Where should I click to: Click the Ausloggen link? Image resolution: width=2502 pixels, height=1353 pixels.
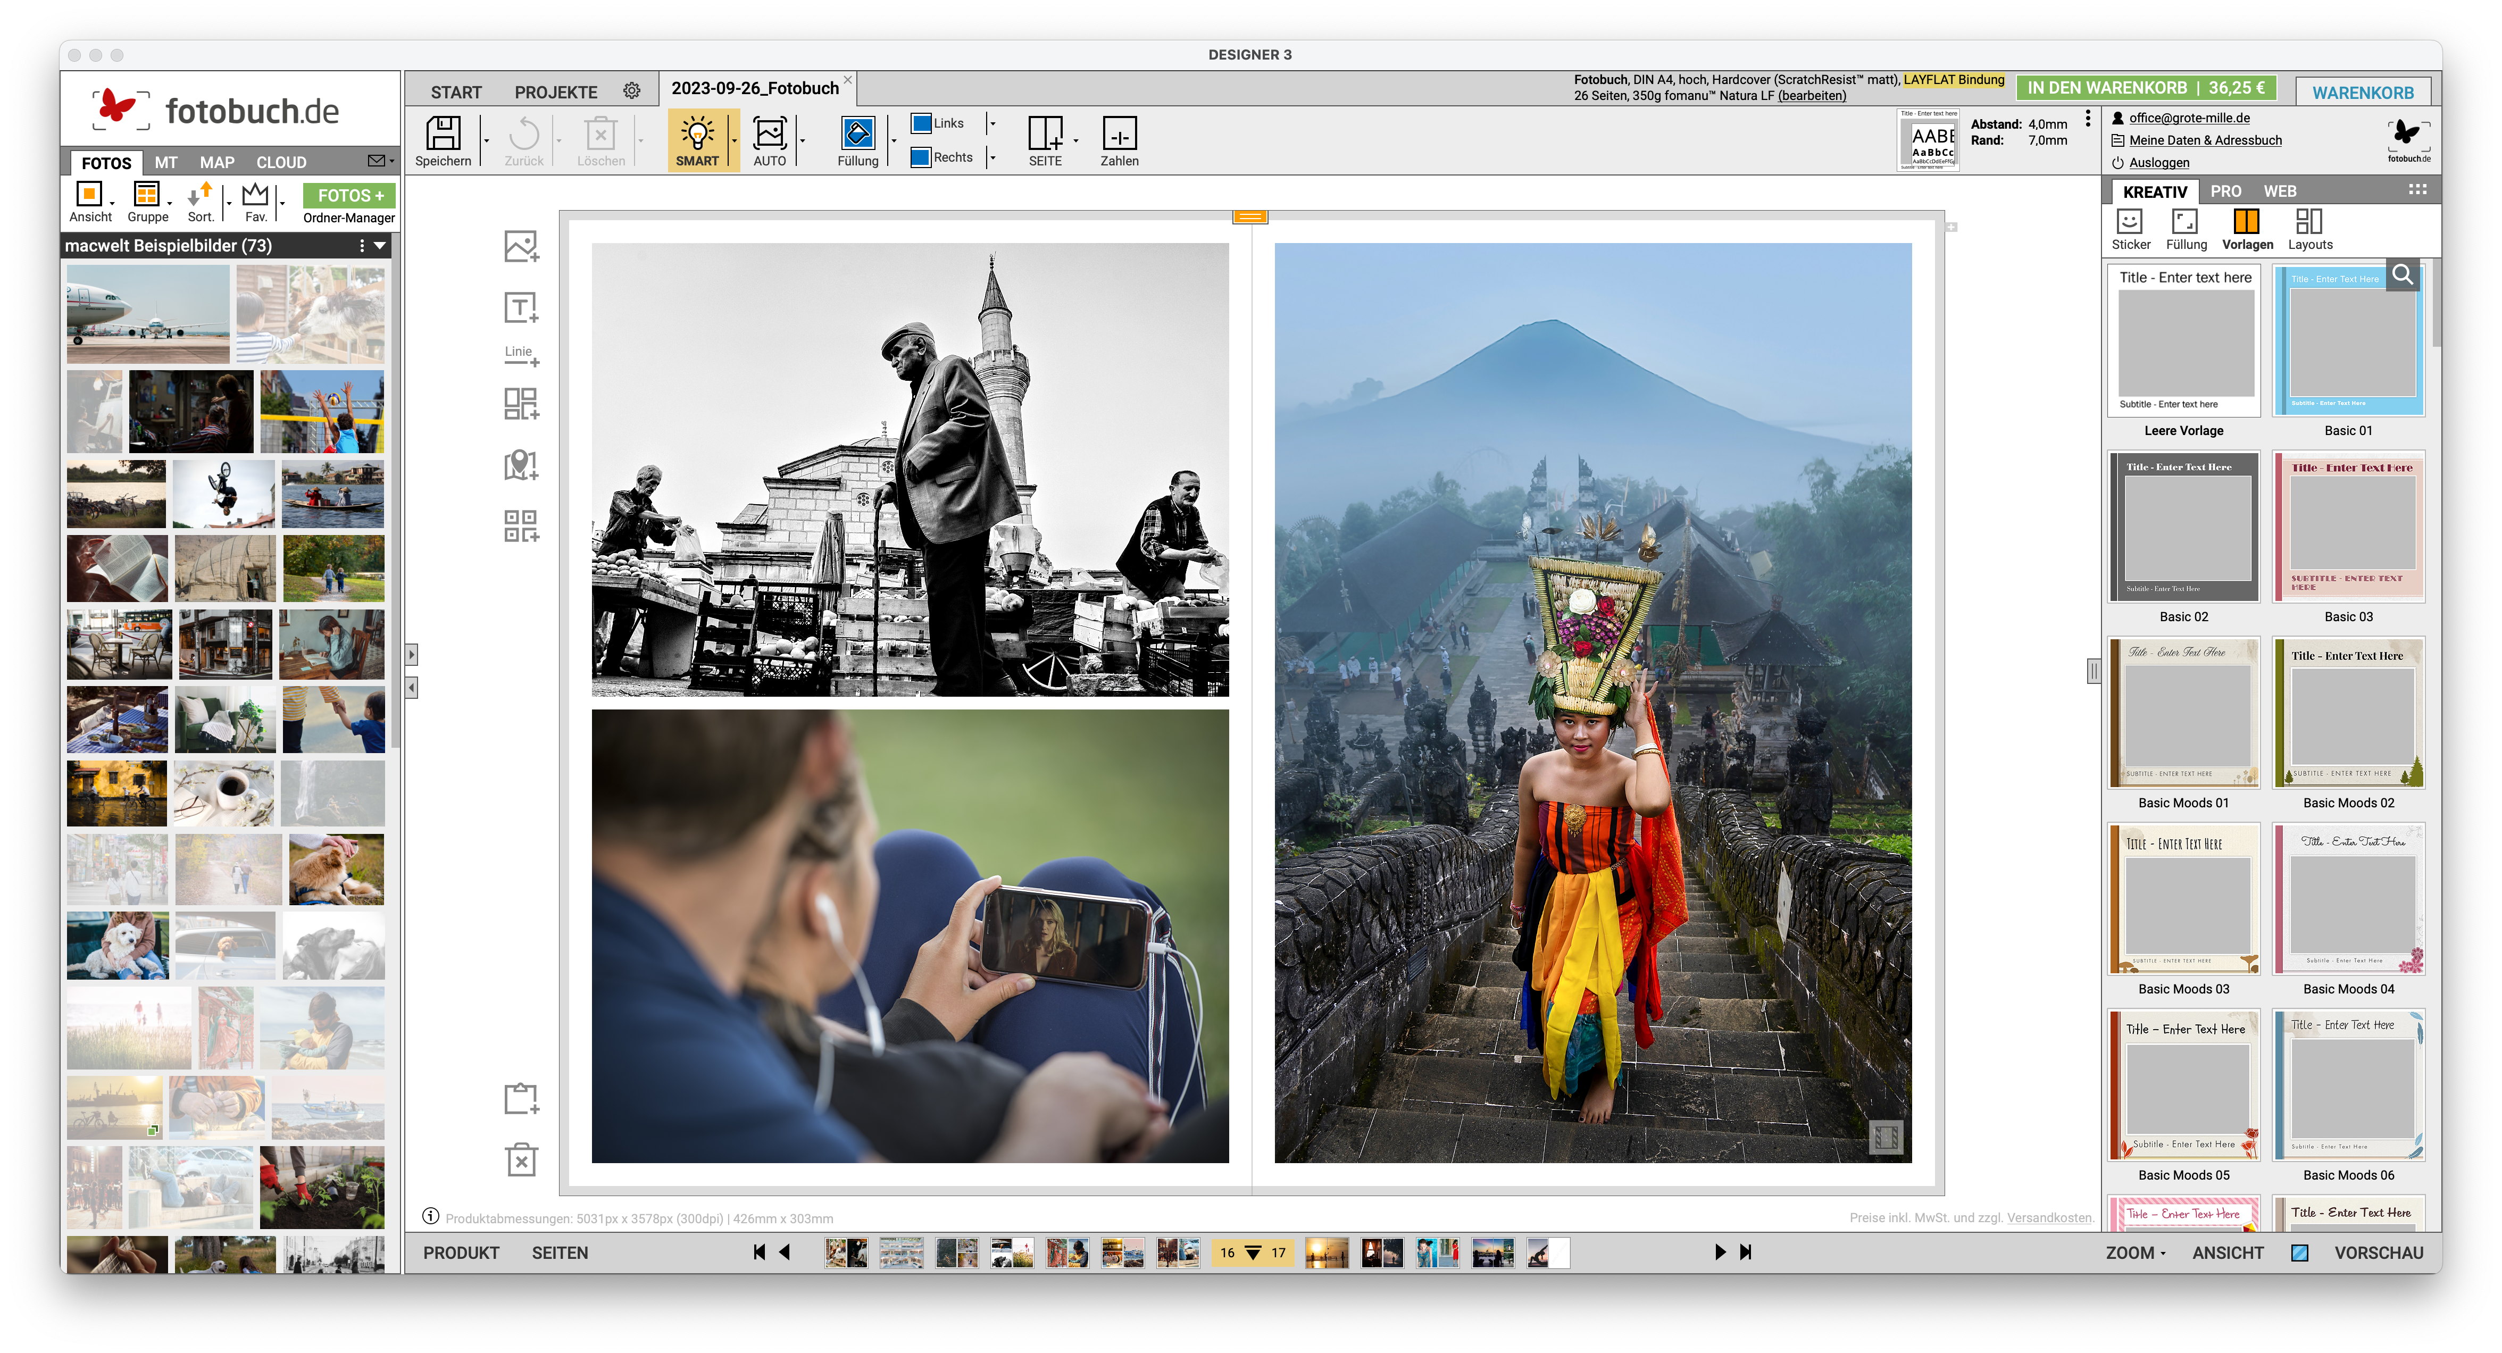point(2159,162)
